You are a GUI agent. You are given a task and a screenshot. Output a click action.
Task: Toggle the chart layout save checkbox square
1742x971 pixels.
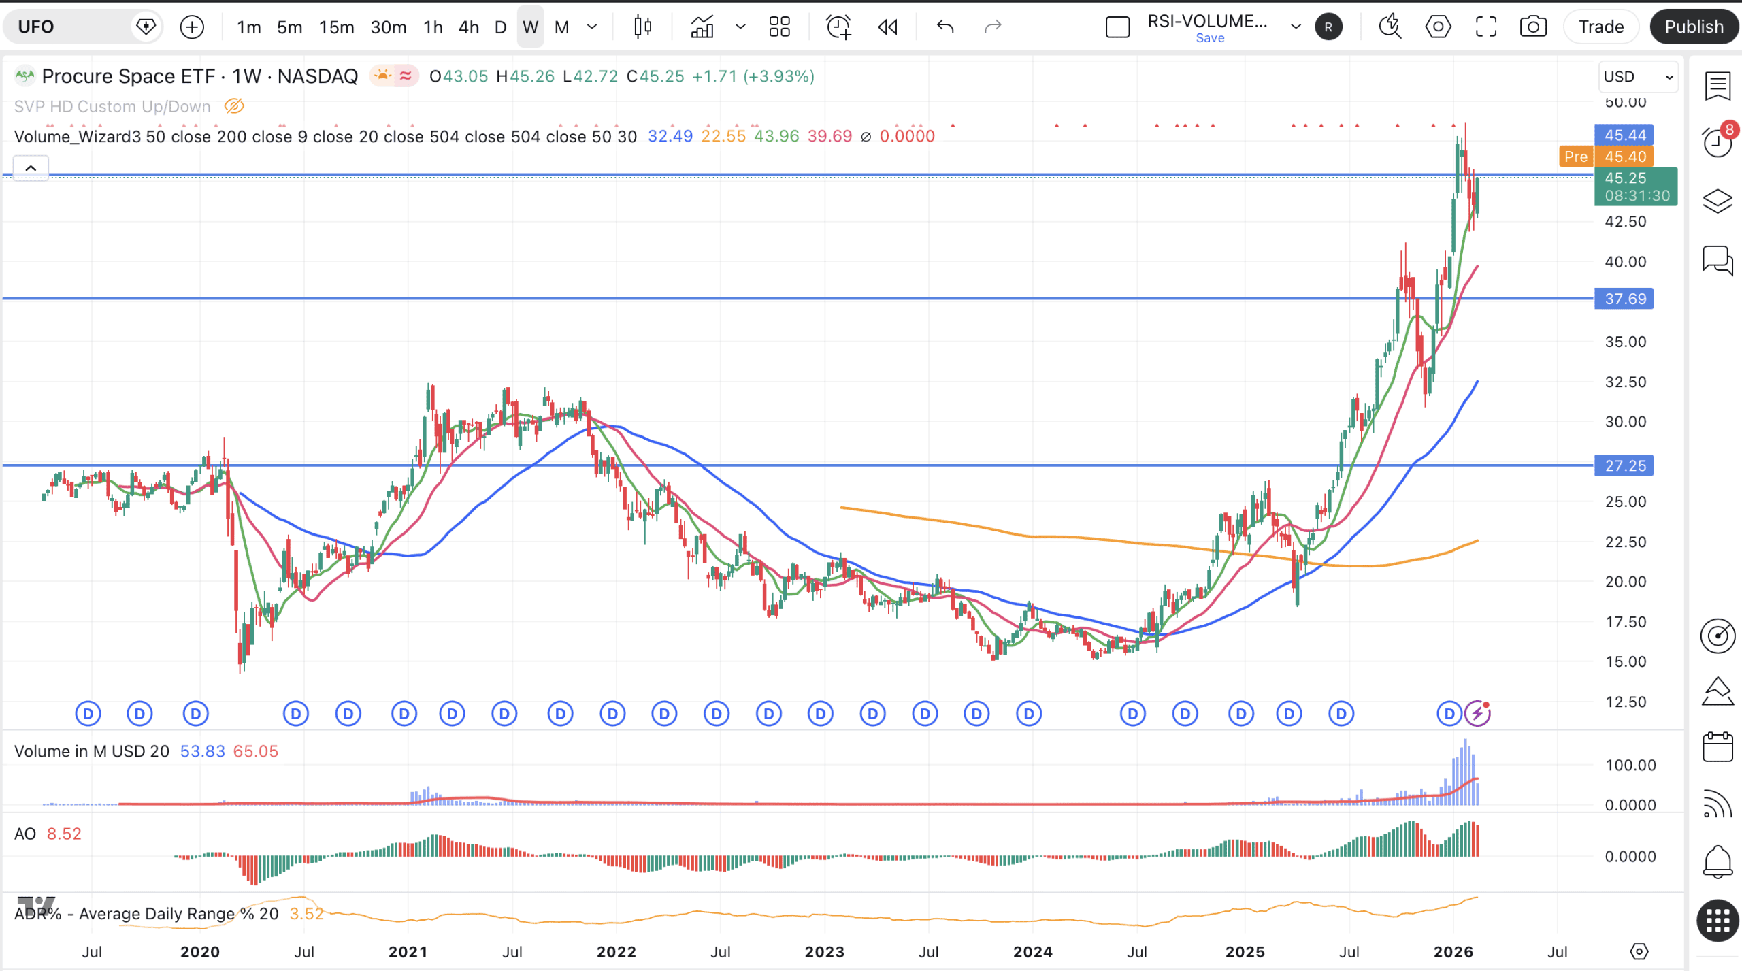1117,27
